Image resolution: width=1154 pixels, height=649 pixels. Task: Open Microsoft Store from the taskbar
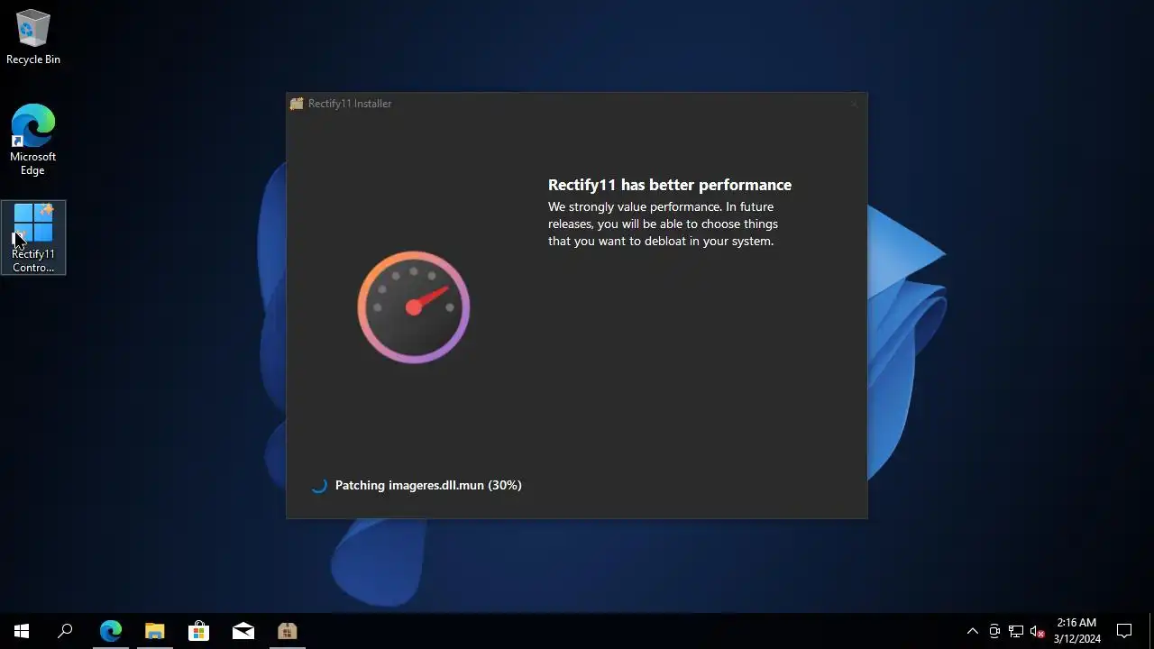198,631
